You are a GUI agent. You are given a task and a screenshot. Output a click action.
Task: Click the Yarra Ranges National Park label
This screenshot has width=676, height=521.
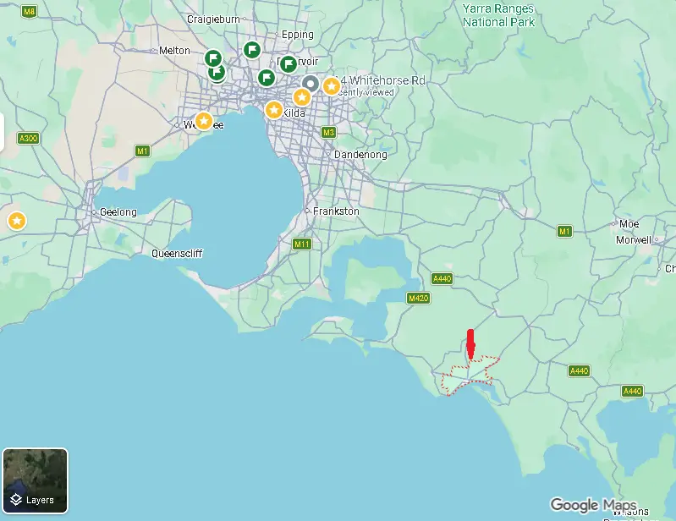click(x=499, y=14)
